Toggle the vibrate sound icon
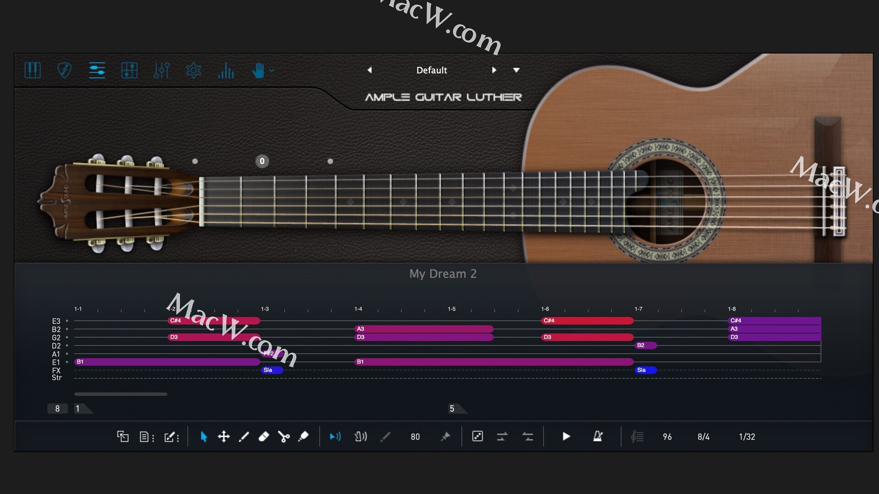This screenshot has width=879, height=494. point(361,437)
